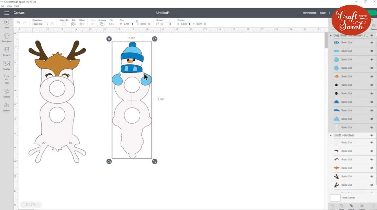This screenshot has width=377, height=210.
Task: Select the reindeer image on canvas
Action: 57,101
